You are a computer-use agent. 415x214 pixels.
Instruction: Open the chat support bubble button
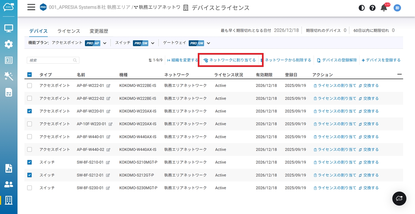[399, 198]
